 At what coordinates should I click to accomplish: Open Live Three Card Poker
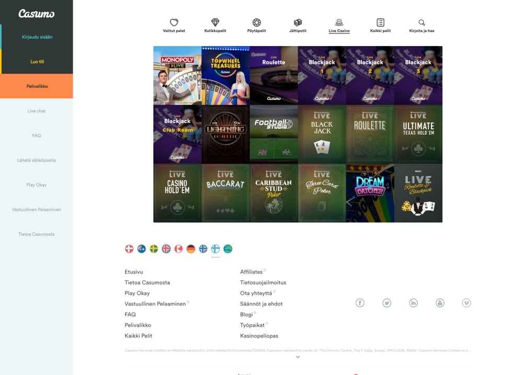tap(322, 193)
